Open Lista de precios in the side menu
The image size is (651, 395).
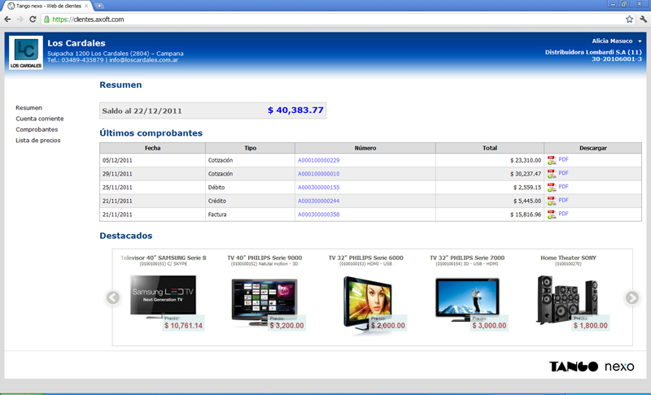coord(37,140)
